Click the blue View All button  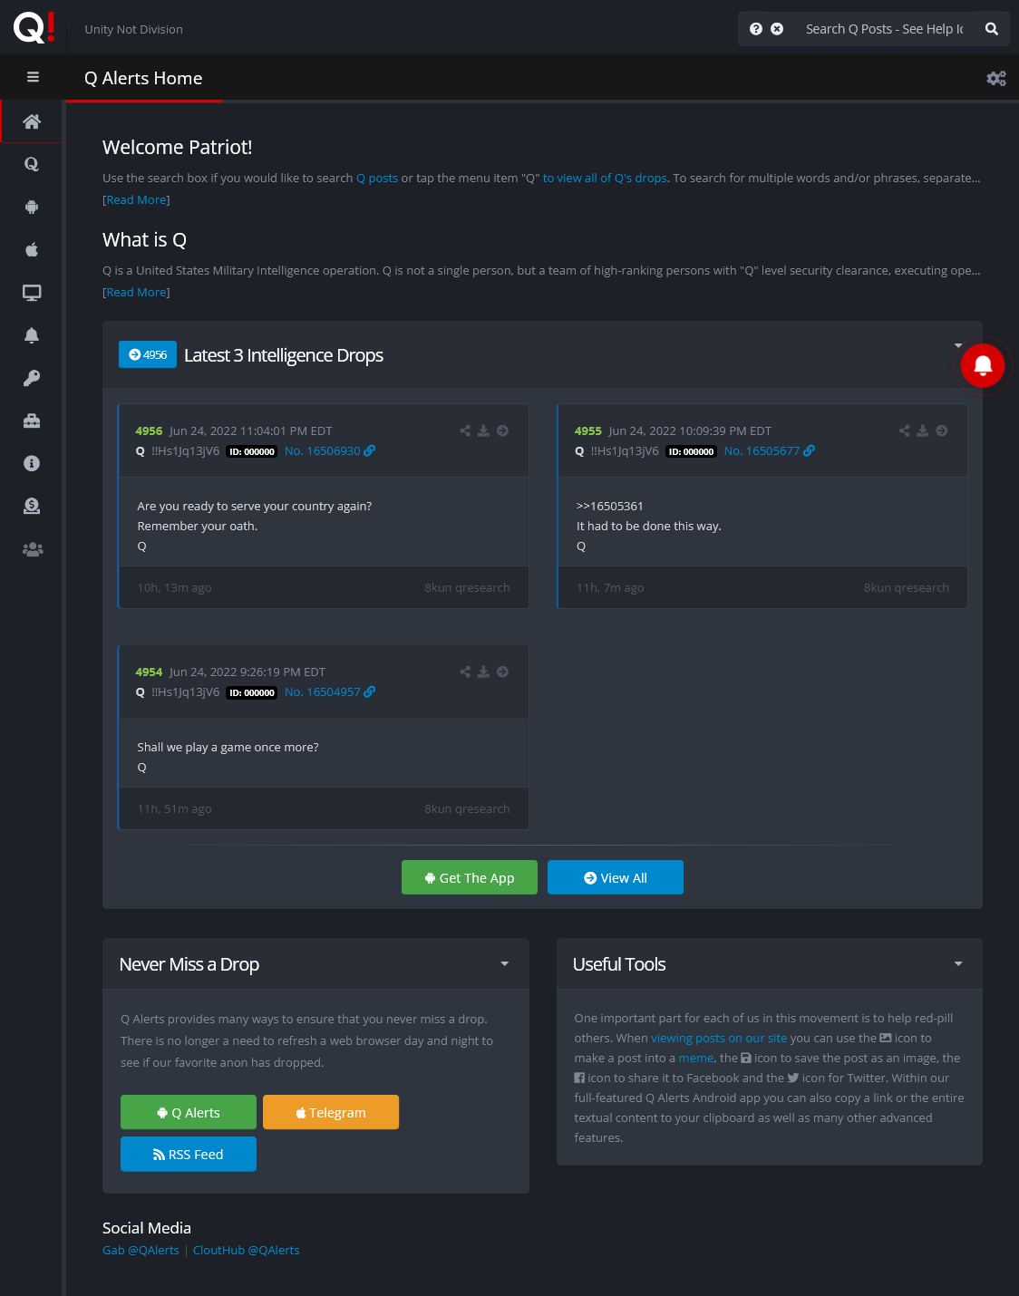click(x=615, y=877)
